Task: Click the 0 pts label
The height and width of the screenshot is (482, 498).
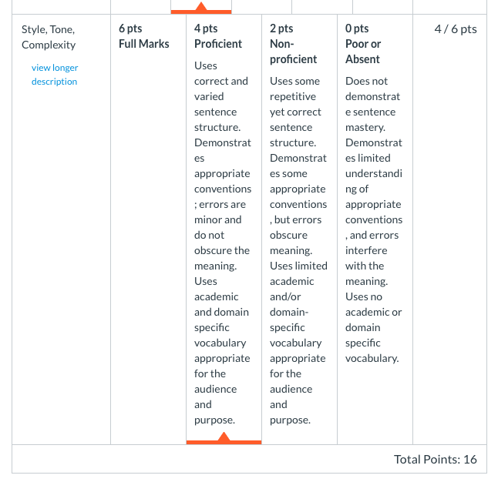Action: (357, 28)
